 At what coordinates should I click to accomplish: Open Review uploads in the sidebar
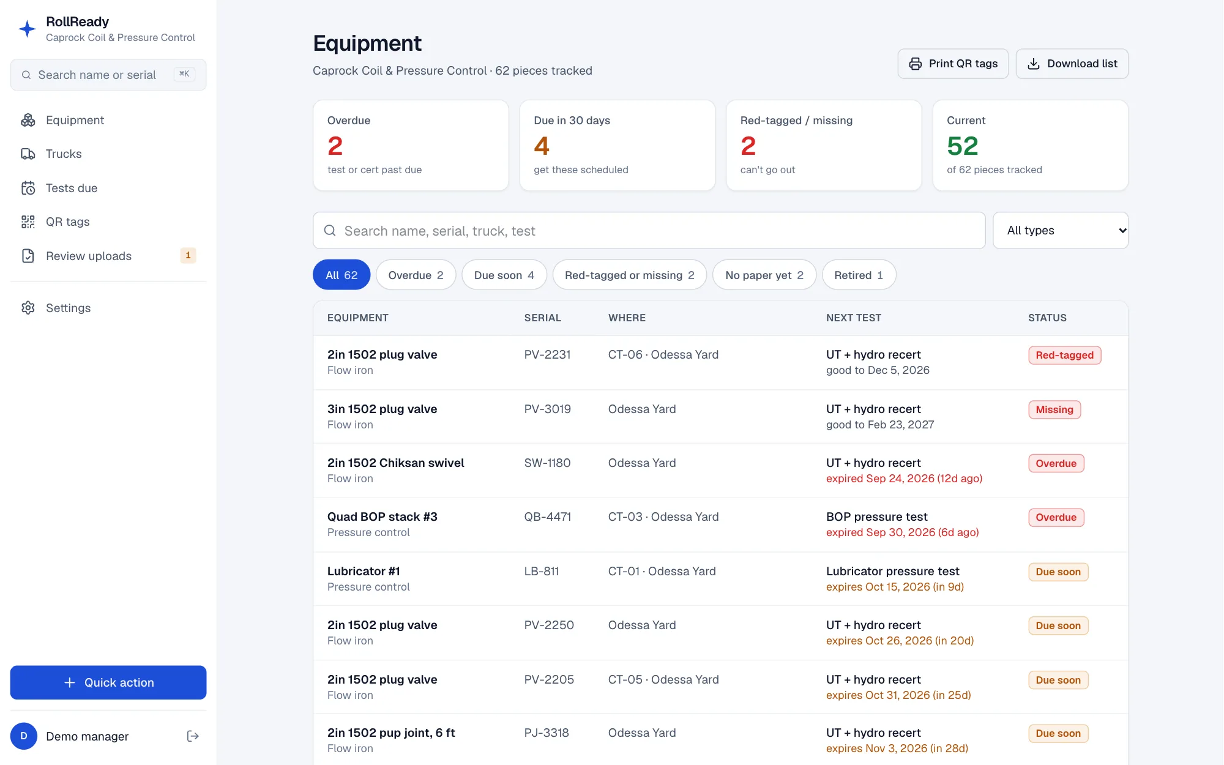pyautogui.click(x=108, y=256)
